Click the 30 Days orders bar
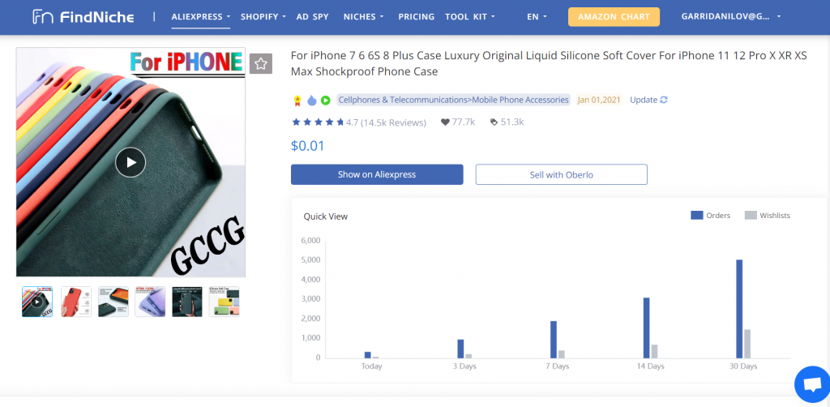 [739, 309]
